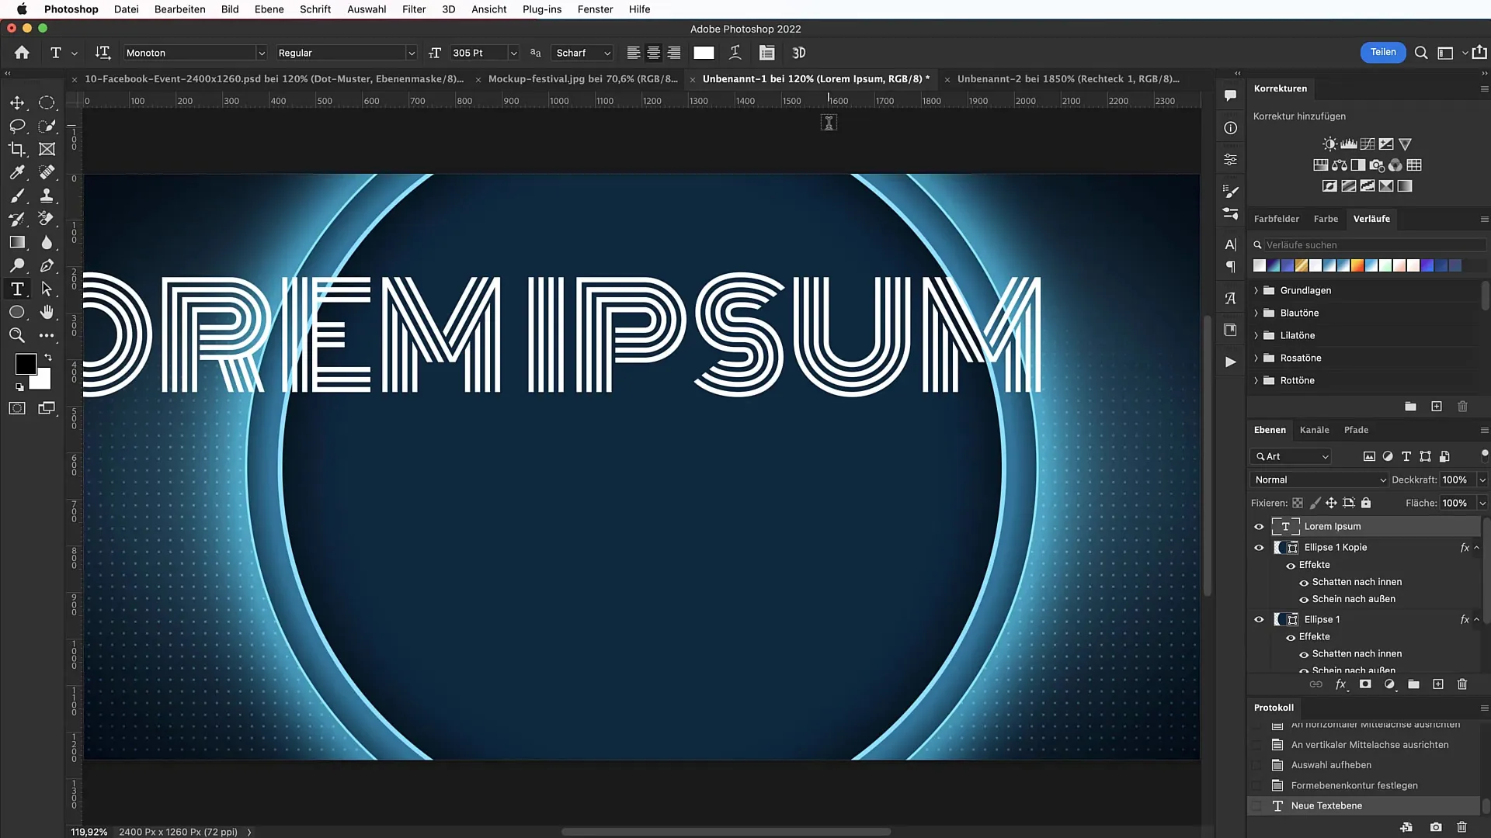This screenshot has height=838, width=1491.
Task: Click the Ebene menu item
Action: click(x=268, y=9)
